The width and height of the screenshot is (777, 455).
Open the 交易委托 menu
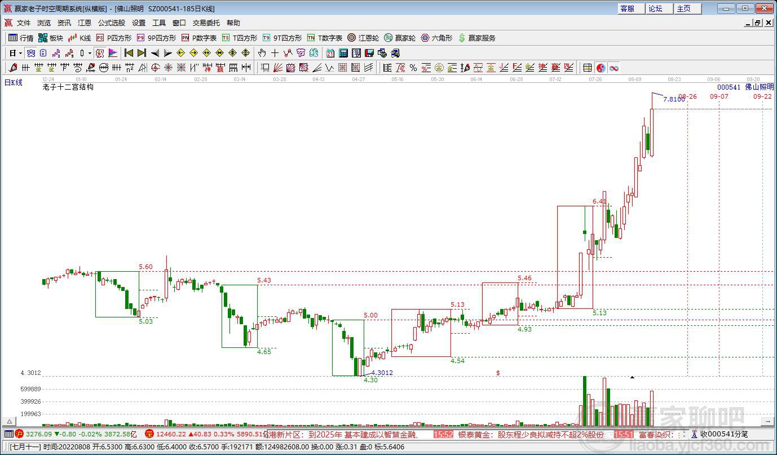tap(206, 23)
